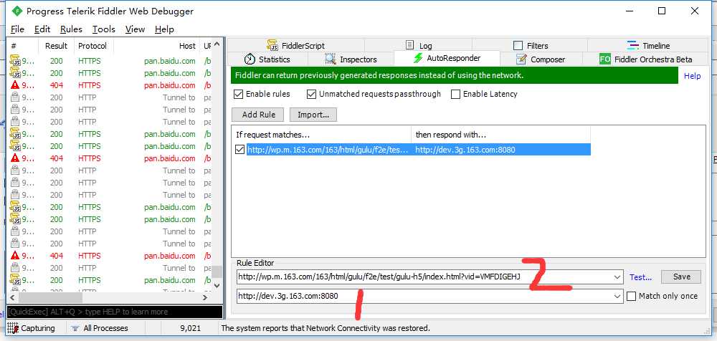Open the View menu

[x=135, y=29]
